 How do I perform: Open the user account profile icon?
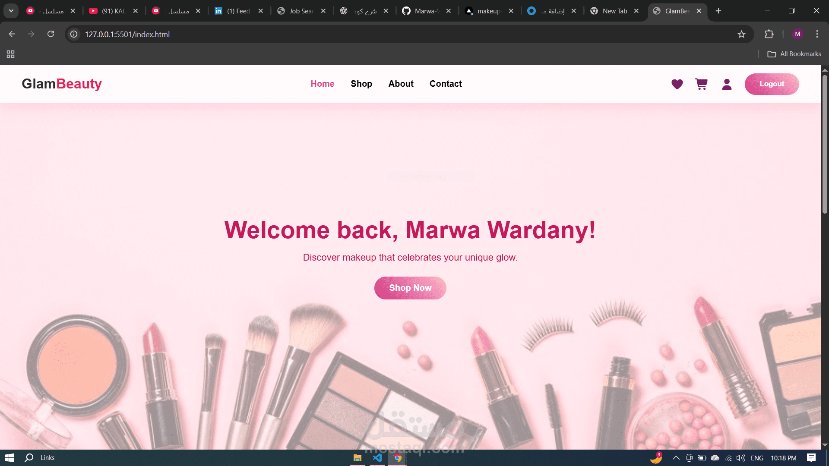(x=727, y=85)
